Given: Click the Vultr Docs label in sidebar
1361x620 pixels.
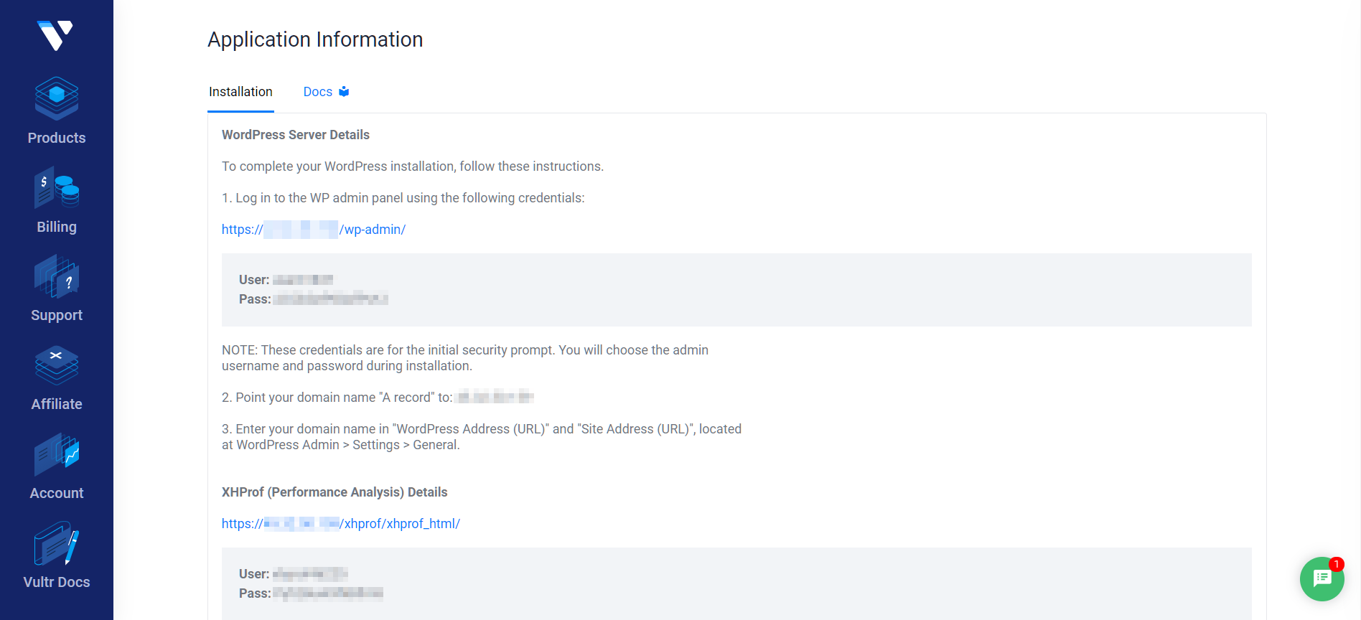Looking at the screenshot, I should tap(57, 582).
